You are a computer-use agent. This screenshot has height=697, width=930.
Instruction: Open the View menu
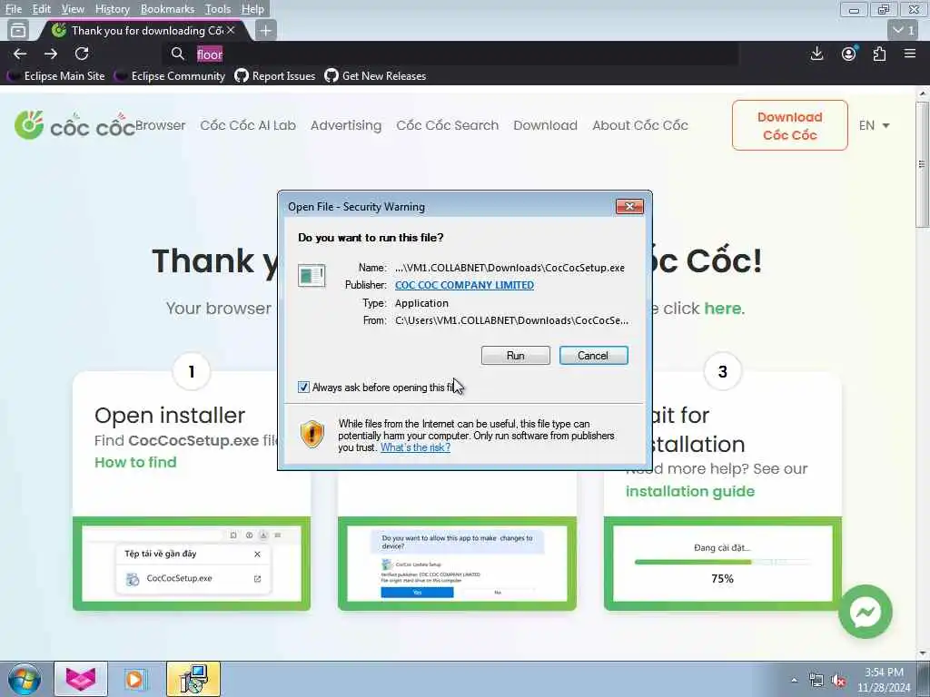(x=73, y=9)
